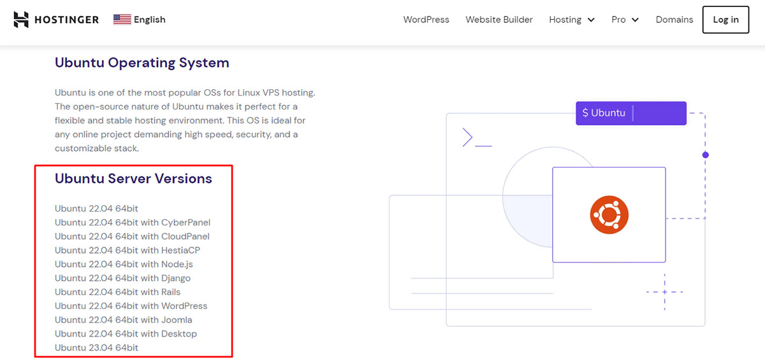
Task: Click the purple $ Ubuntu label
Action: point(631,113)
